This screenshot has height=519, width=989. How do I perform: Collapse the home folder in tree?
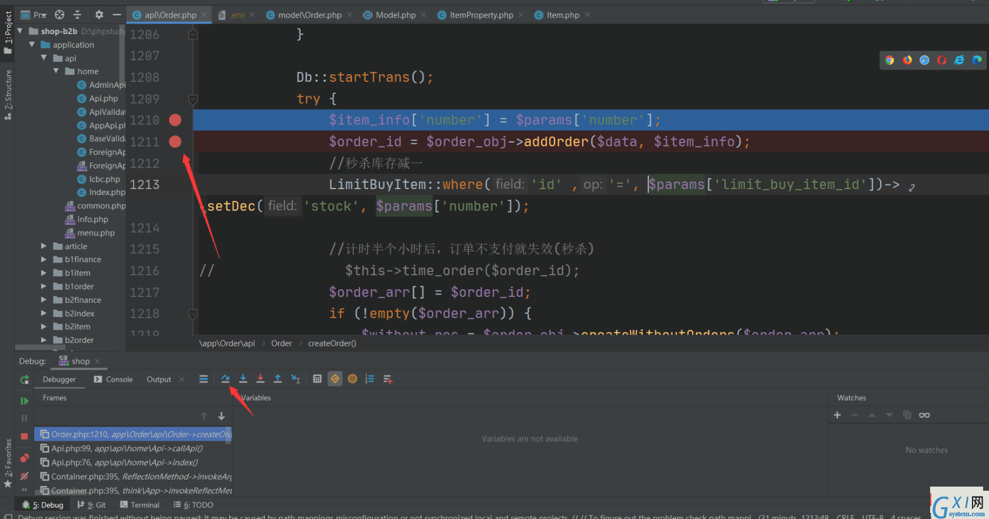(56, 71)
